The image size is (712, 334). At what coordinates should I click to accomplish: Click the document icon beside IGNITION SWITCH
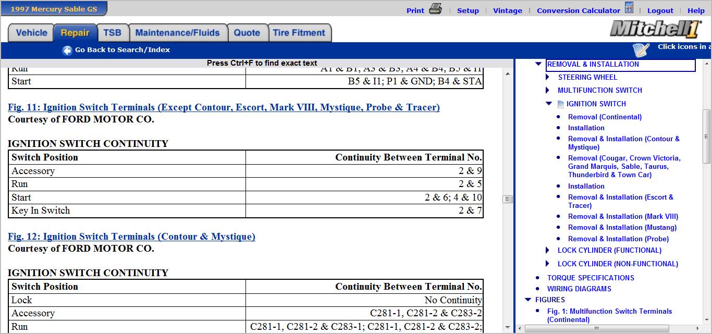[x=561, y=104]
